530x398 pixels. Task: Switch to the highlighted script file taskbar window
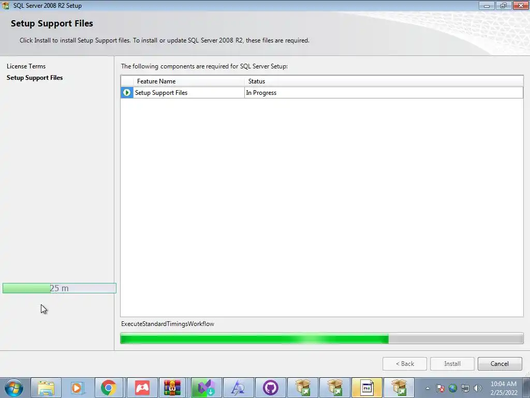coord(367,388)
